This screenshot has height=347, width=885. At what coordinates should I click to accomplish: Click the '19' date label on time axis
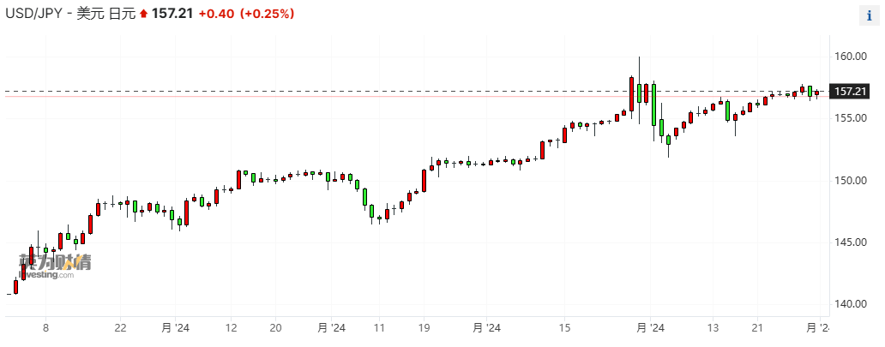click(x=424, y=328)
